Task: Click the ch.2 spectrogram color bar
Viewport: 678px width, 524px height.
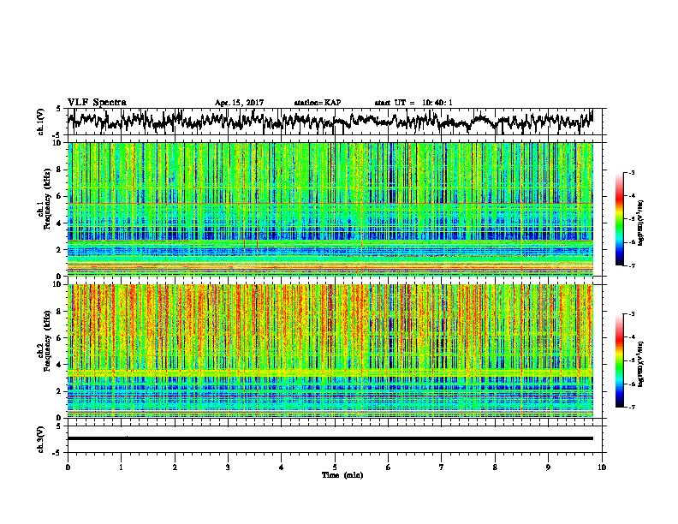Action: [619, 360]
